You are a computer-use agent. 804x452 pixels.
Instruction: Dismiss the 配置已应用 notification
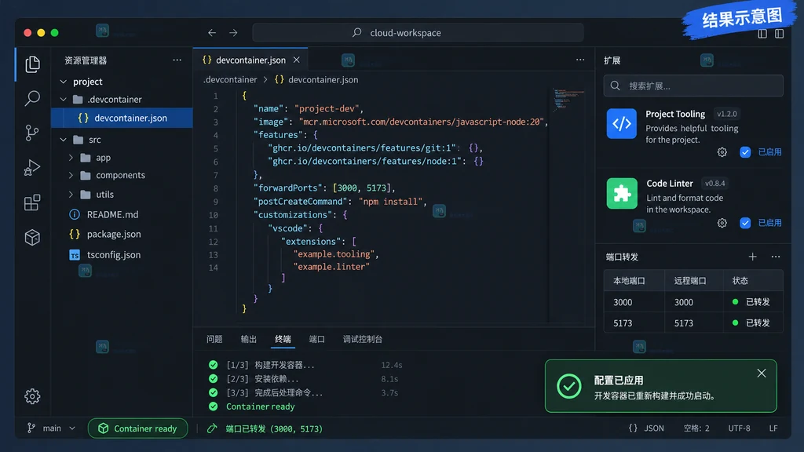(x=762, y=373)
